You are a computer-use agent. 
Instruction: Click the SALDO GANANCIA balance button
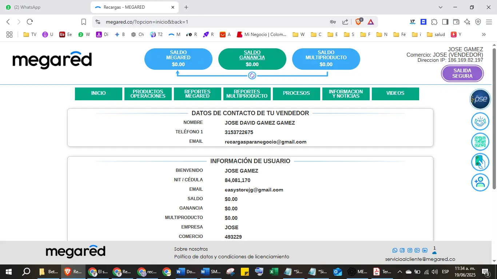coord(252,59)
